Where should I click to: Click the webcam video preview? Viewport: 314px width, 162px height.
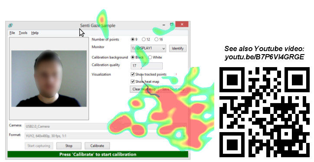pyautogui.click(x=49, y=78)
